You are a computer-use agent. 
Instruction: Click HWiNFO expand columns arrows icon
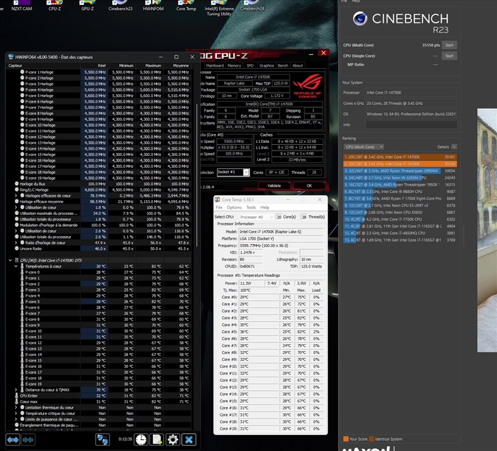tap(12, 439)
